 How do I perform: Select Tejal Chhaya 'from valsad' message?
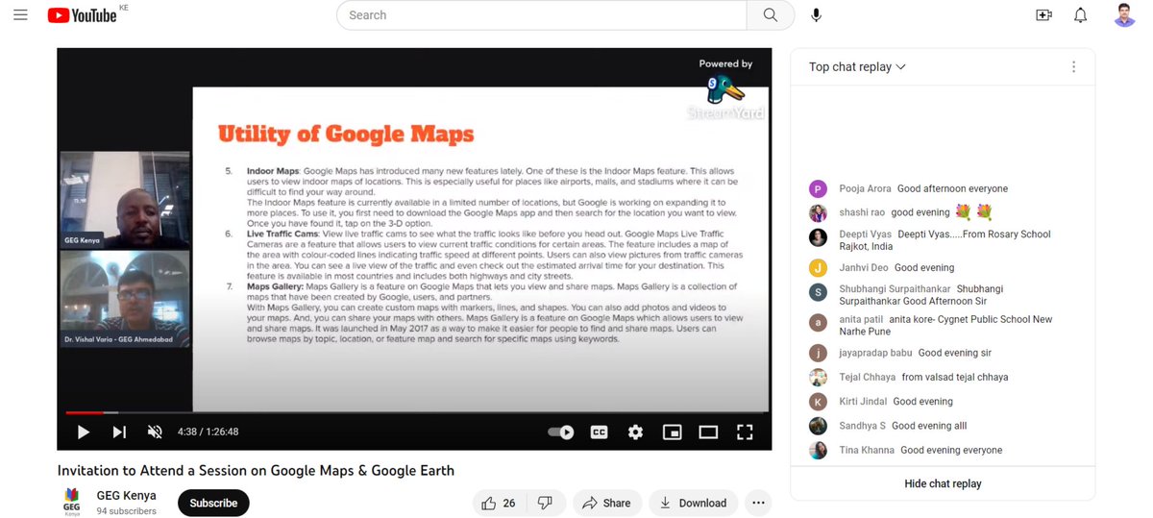coord(955,378)
